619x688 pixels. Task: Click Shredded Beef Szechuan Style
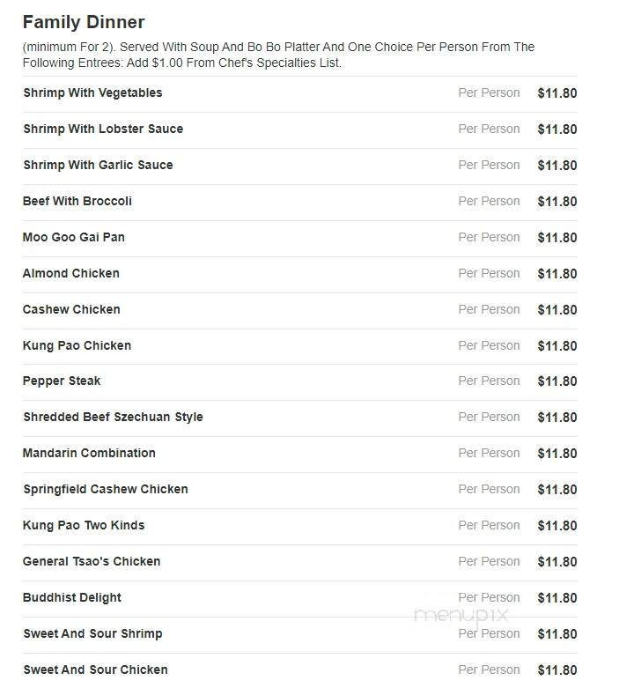point(114,417)
